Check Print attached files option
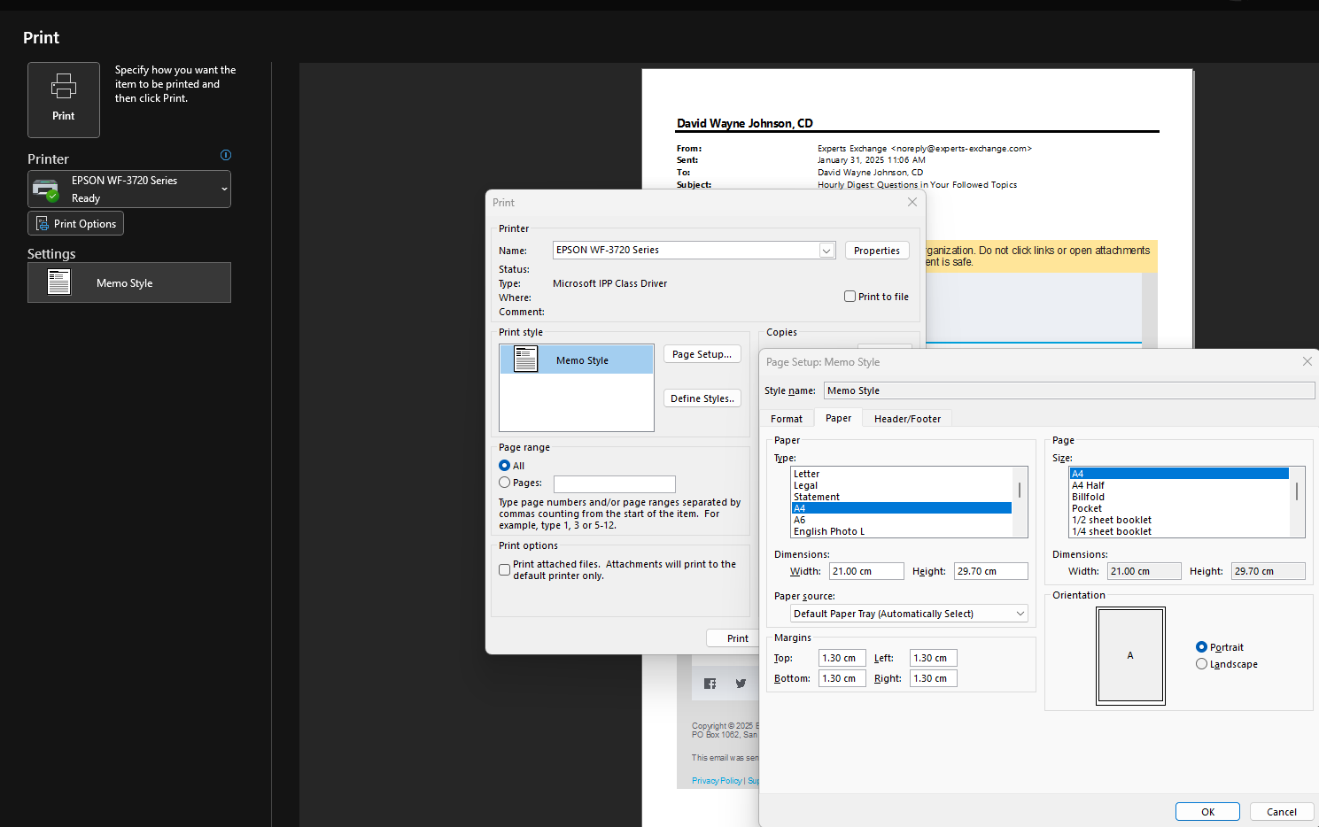 [504, 569]
